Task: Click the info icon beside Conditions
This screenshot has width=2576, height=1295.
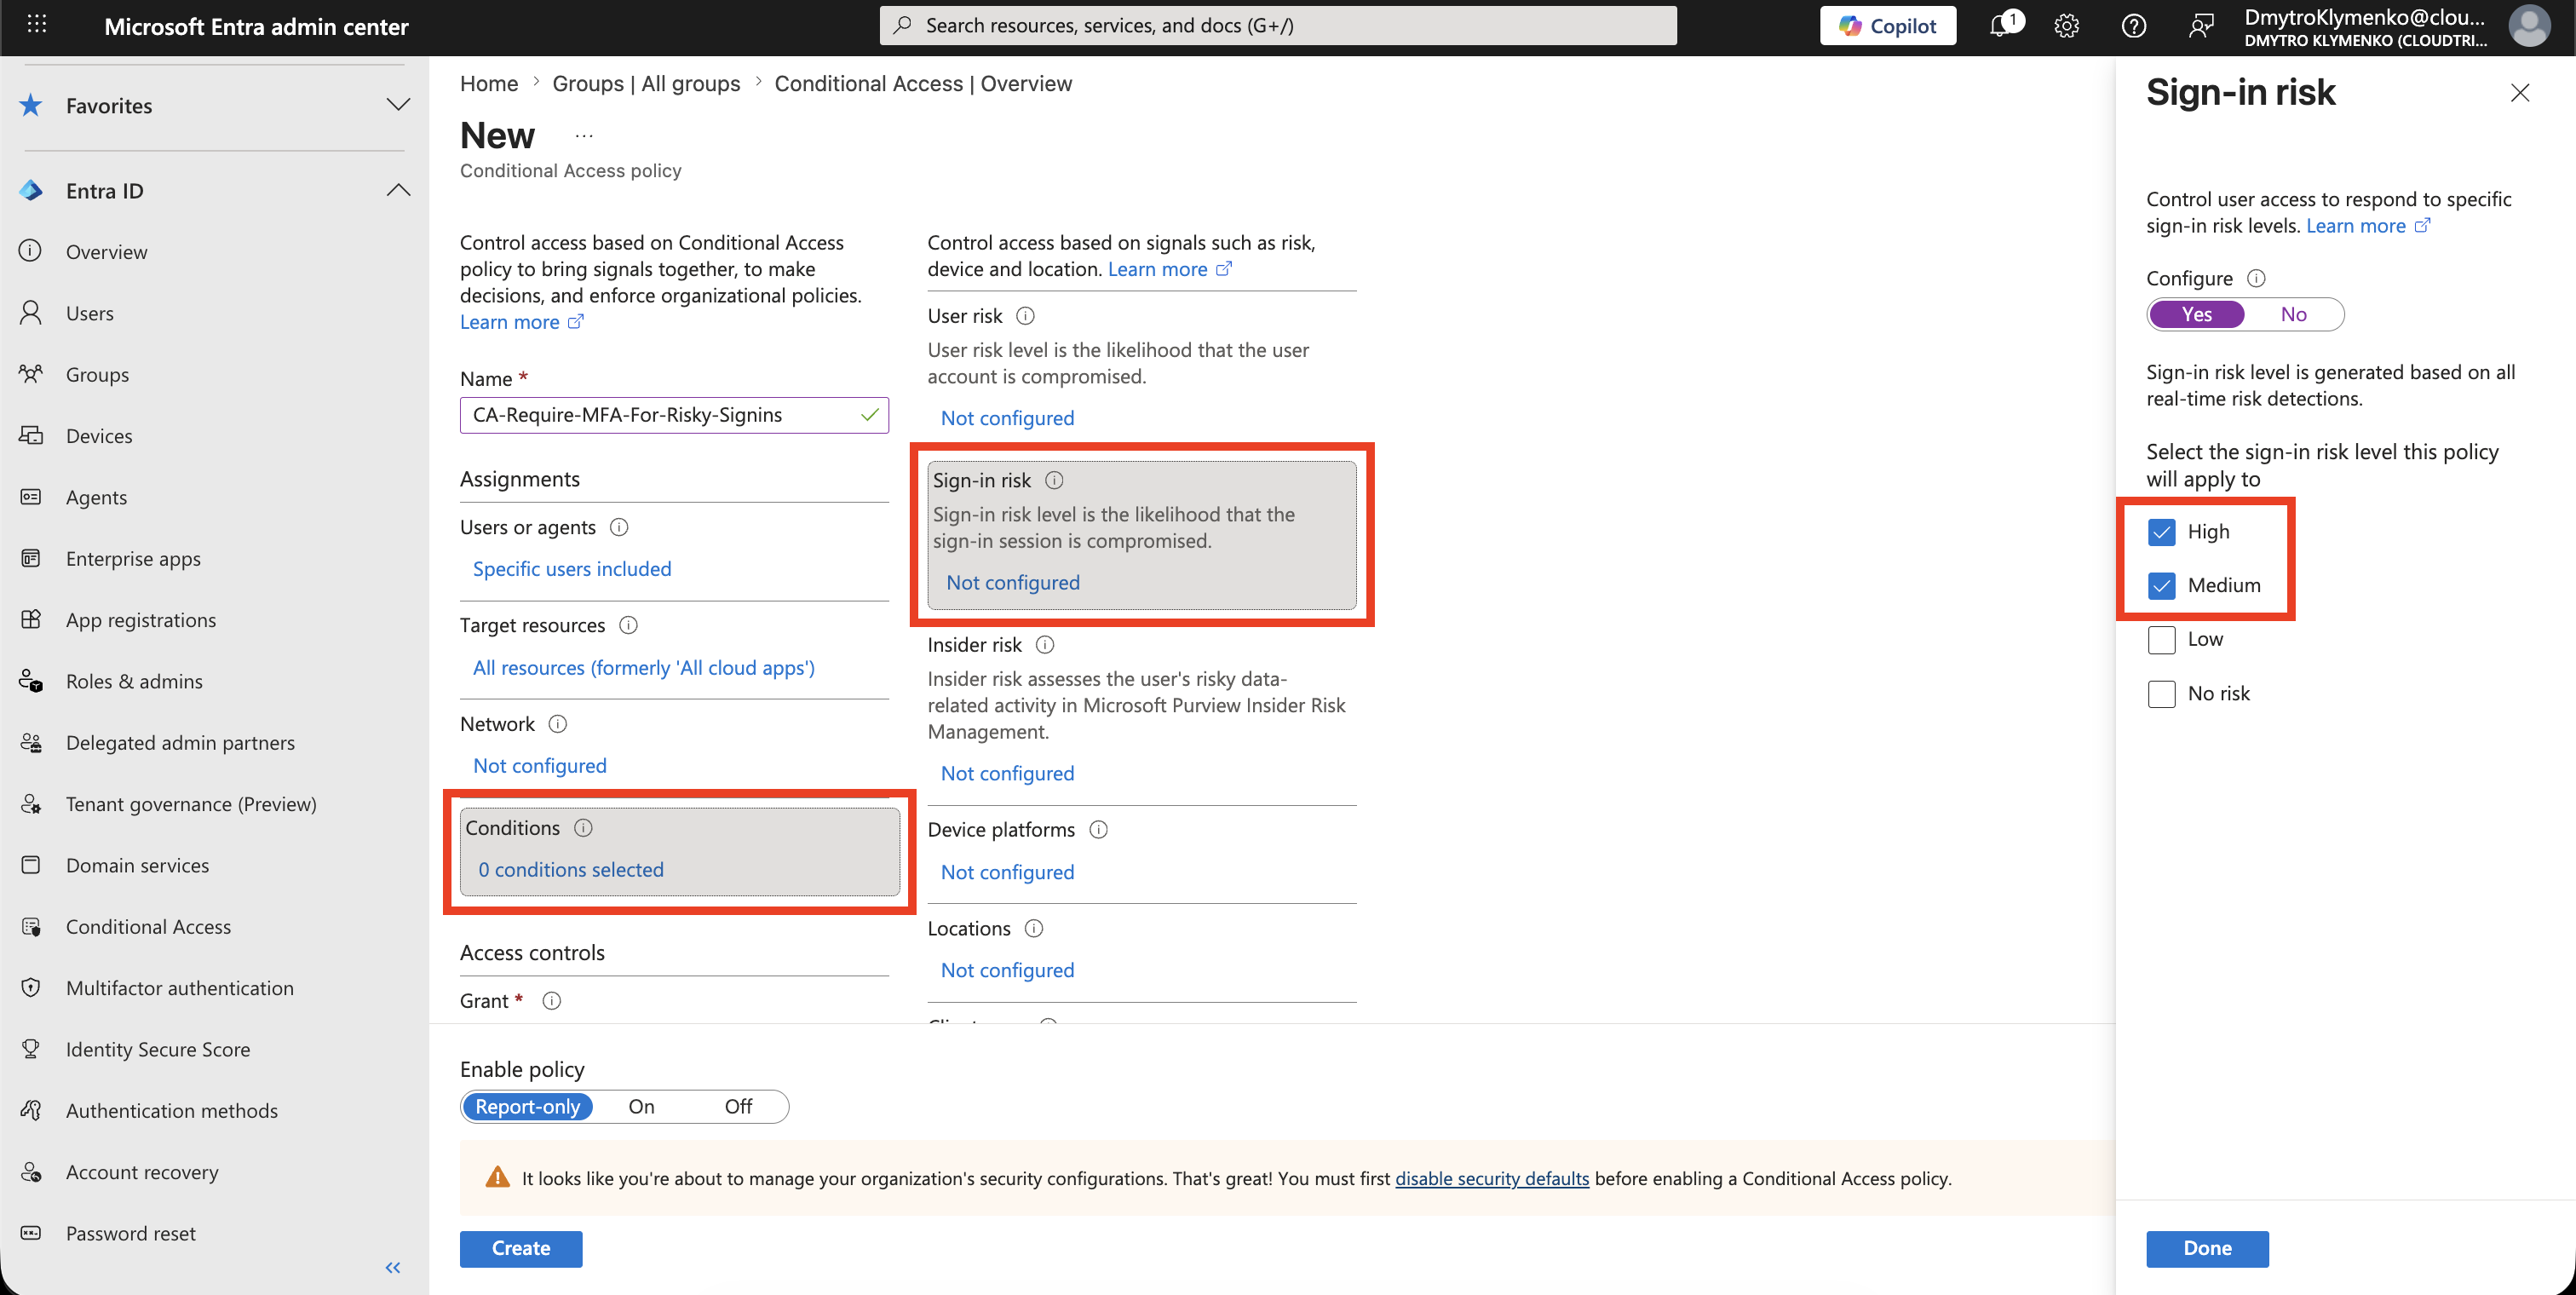Action: click(583, 828)
